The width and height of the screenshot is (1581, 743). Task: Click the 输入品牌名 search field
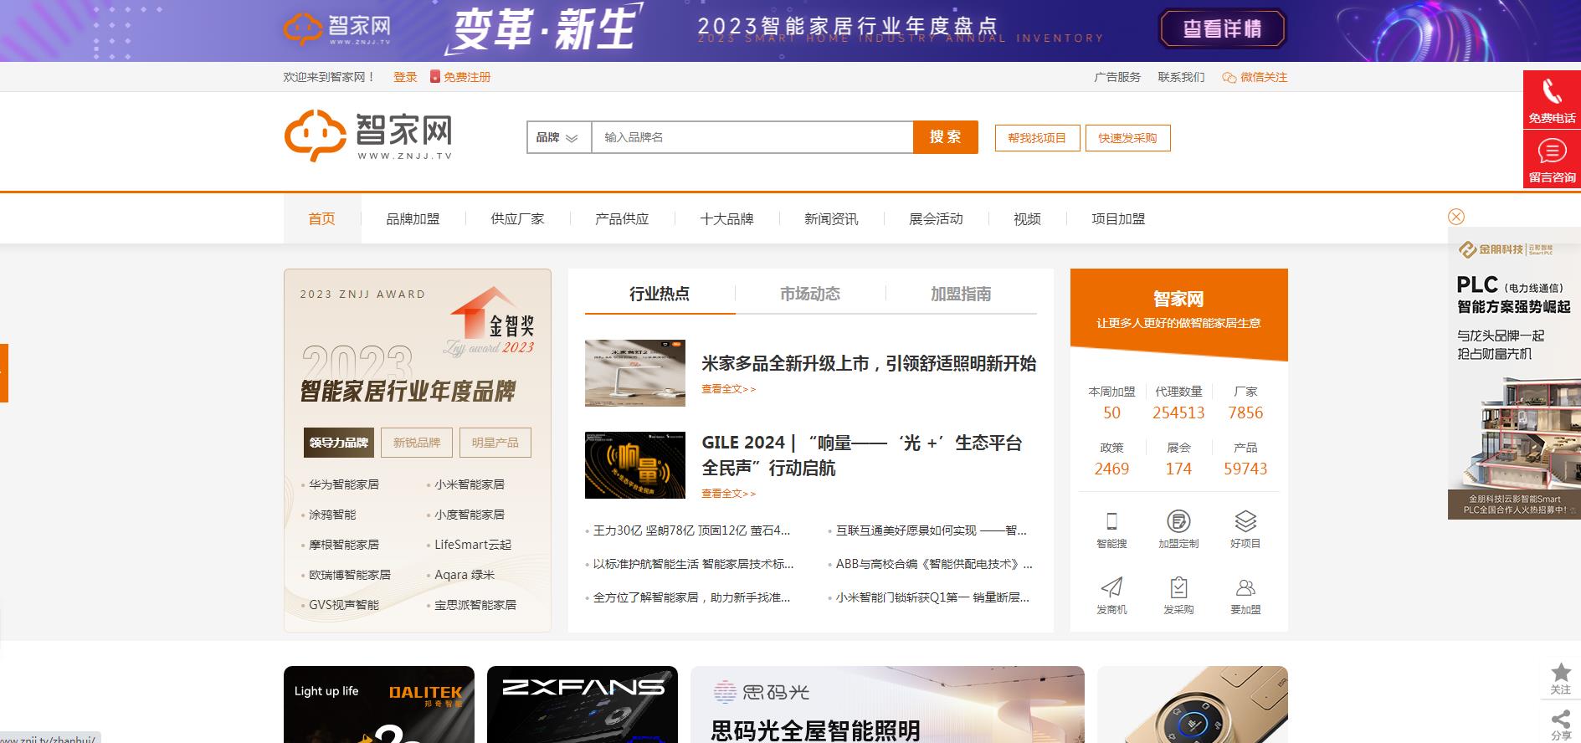[752, 137]
